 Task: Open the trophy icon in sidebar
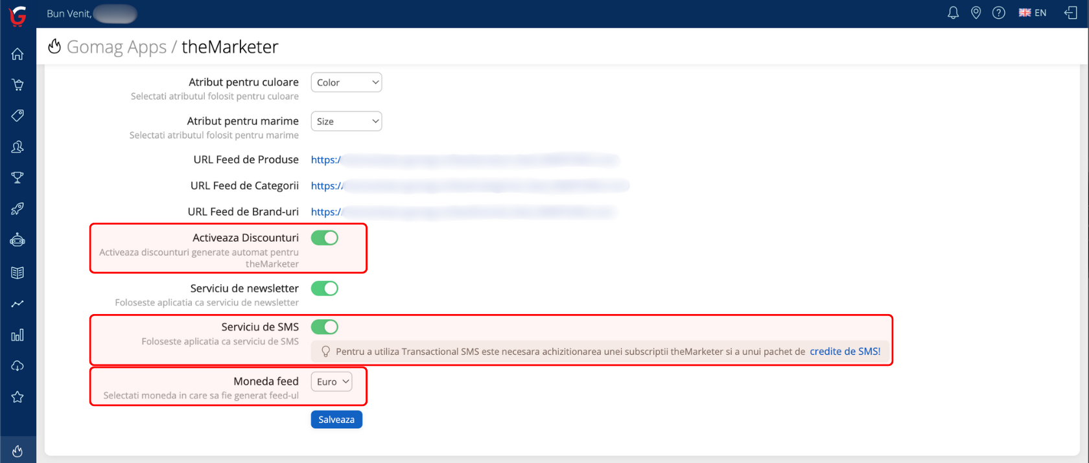tap(18, 178)
